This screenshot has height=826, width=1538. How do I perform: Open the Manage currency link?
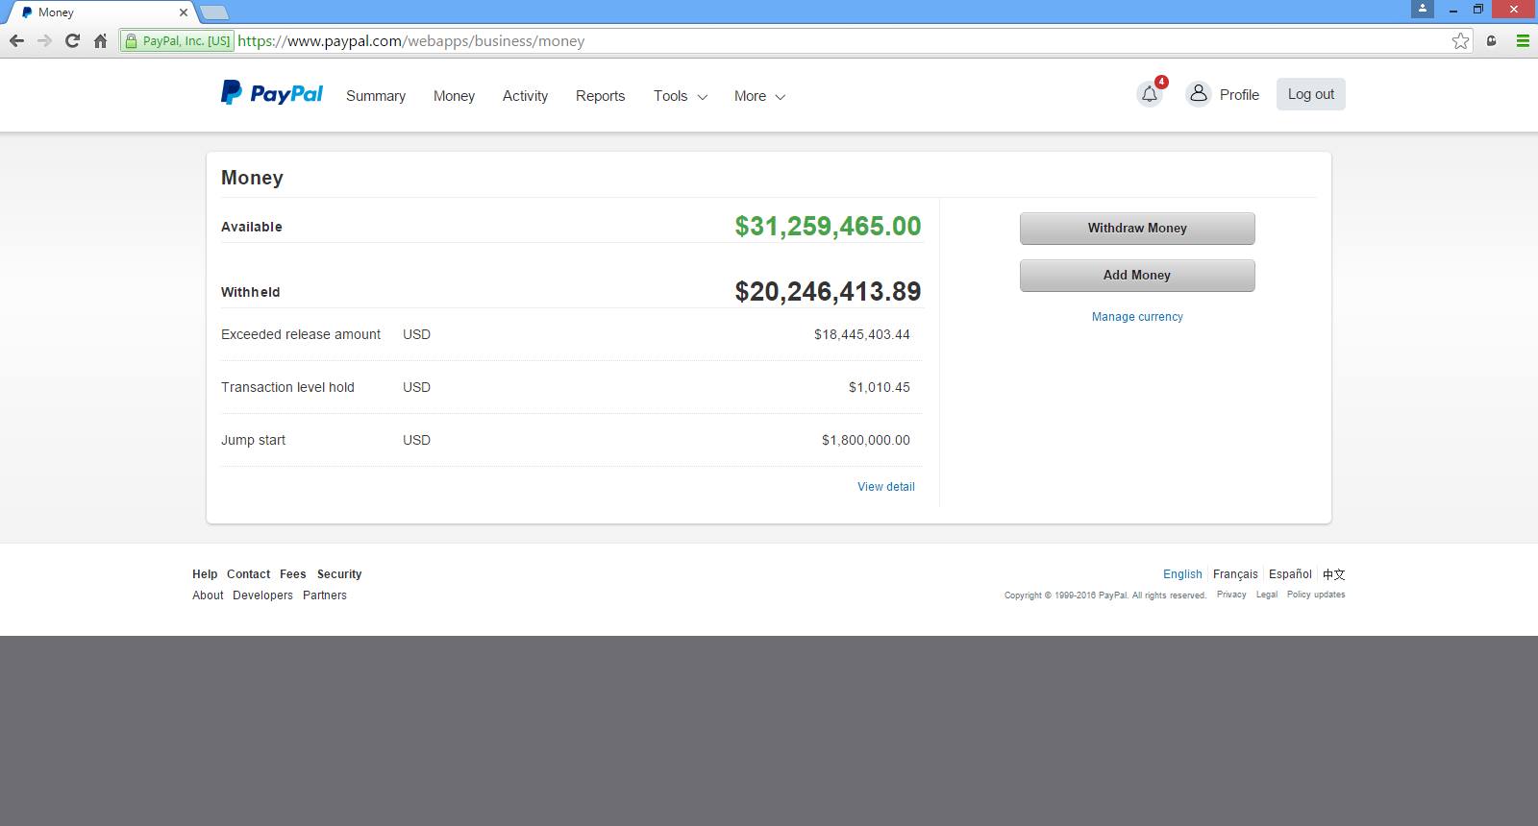pyautogui.click(x=1137, y=317)
